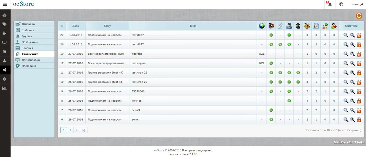Click the Тема column header
This screenshot has width=366, height=157.
coord(193,26)
